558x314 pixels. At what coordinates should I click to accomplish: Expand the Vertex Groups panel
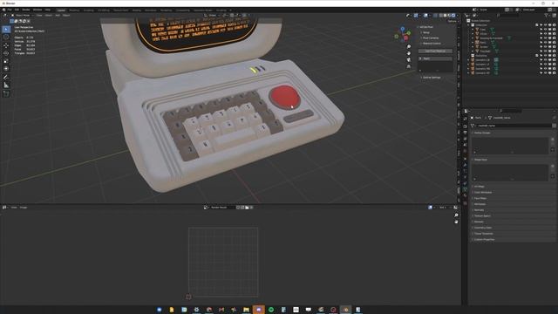click(482, 133)
